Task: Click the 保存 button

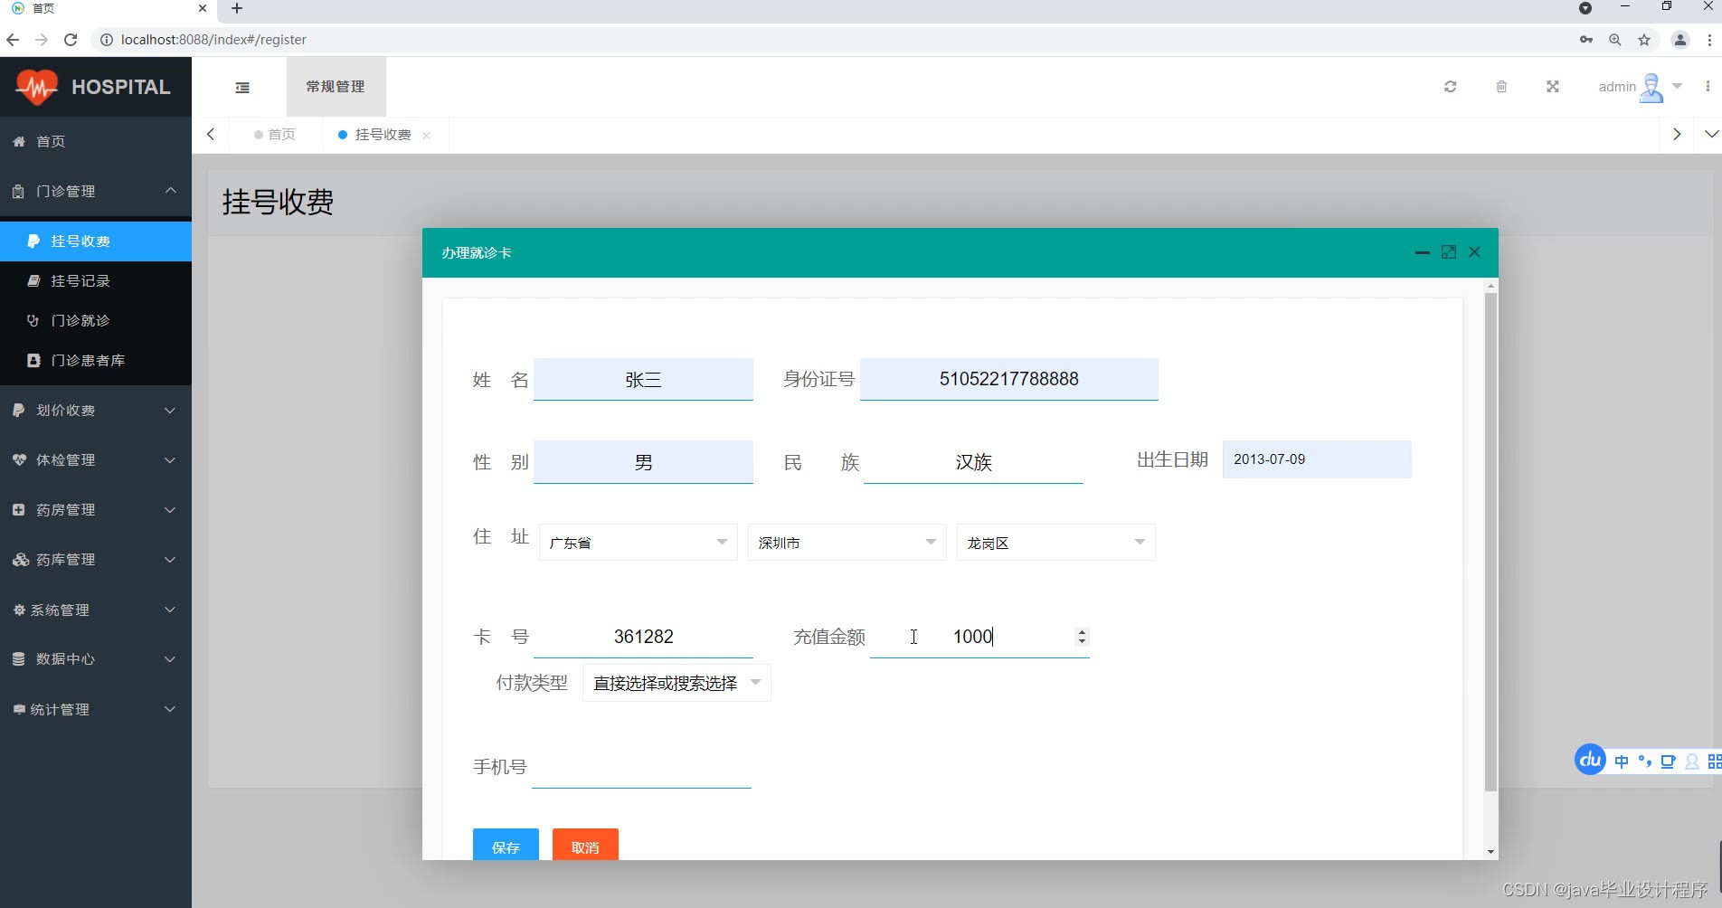Action: tap(506, 847)
